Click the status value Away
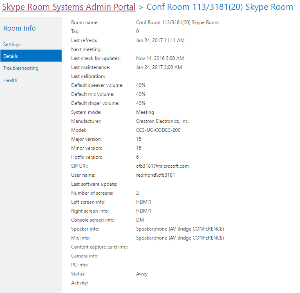This screenshot has height=293, width=300. pyautogui.click(x=142, y=274)
